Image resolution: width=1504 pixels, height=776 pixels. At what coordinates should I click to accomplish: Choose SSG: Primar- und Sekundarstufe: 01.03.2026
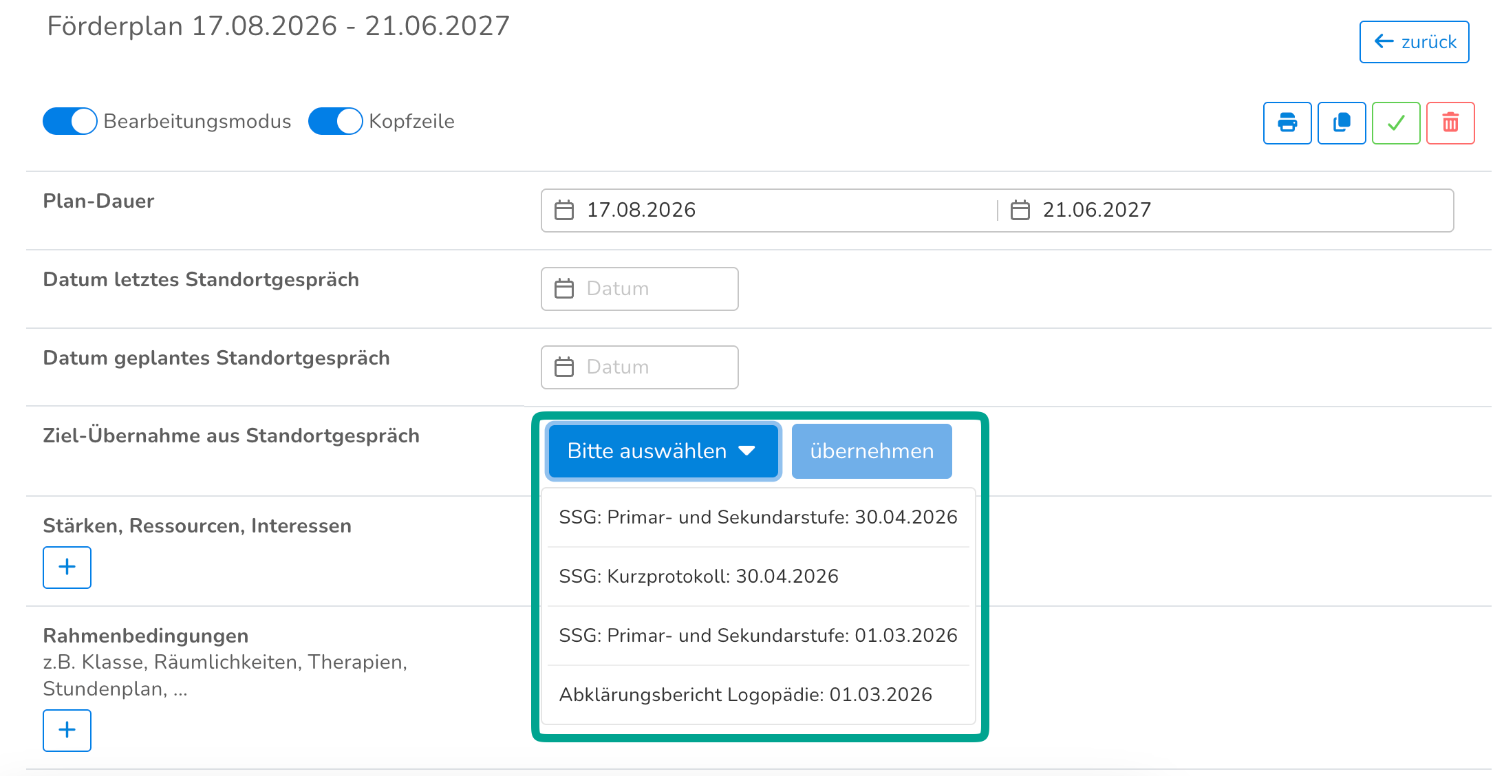pyautogui.click(x=758, y=635)
